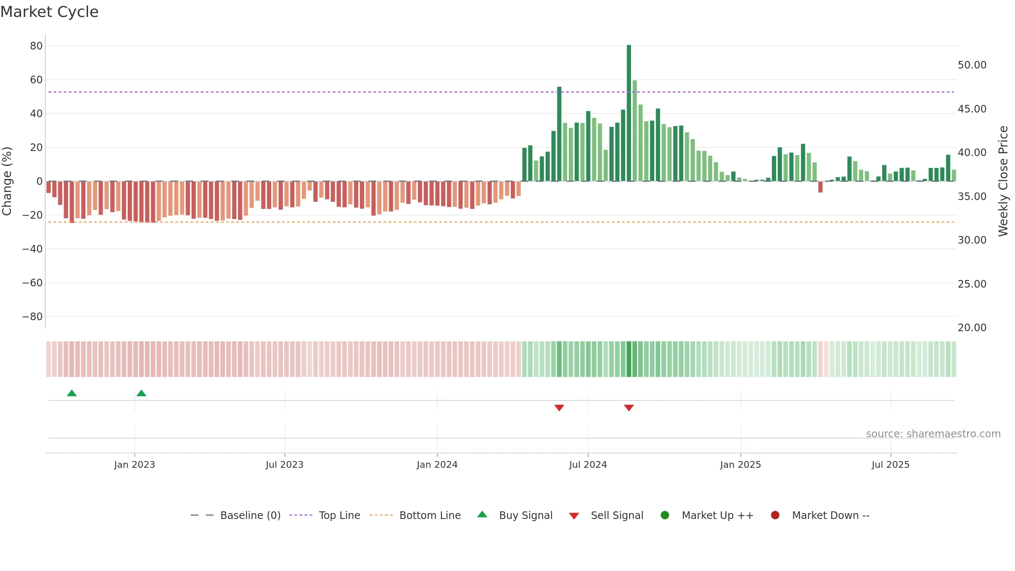The width and height of the screenshot is (1015, 571).
Task: Click the green Market Up legend dot
Action: (x=665, y=515)
